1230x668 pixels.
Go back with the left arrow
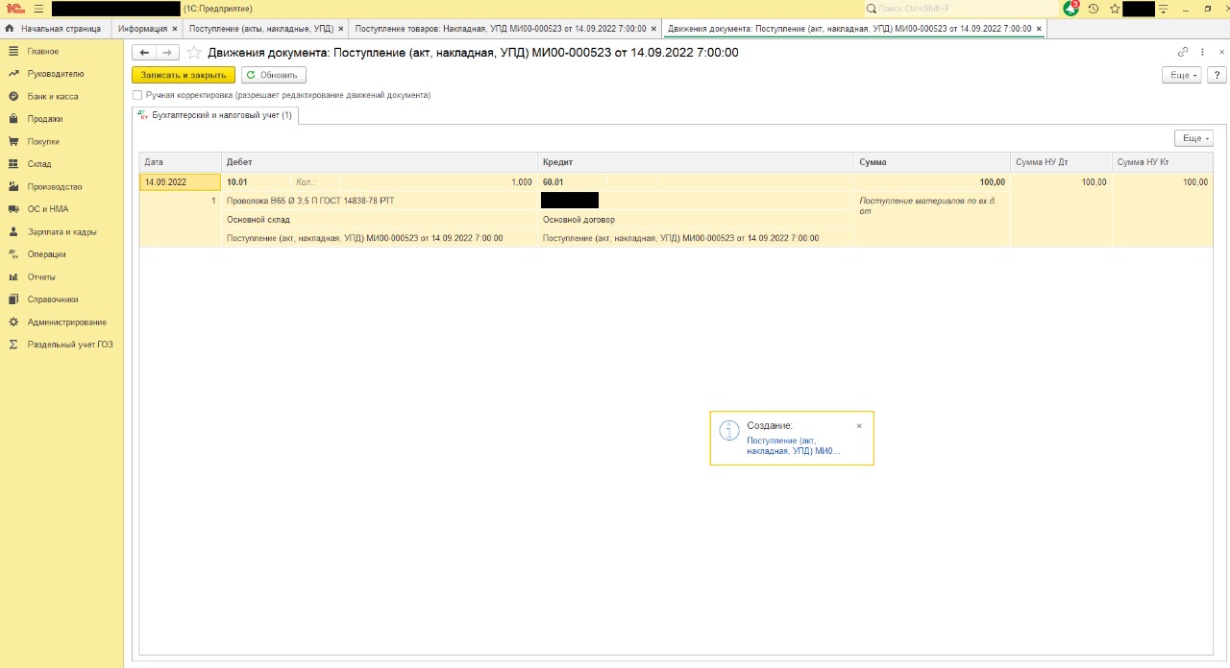click(144, 52)
